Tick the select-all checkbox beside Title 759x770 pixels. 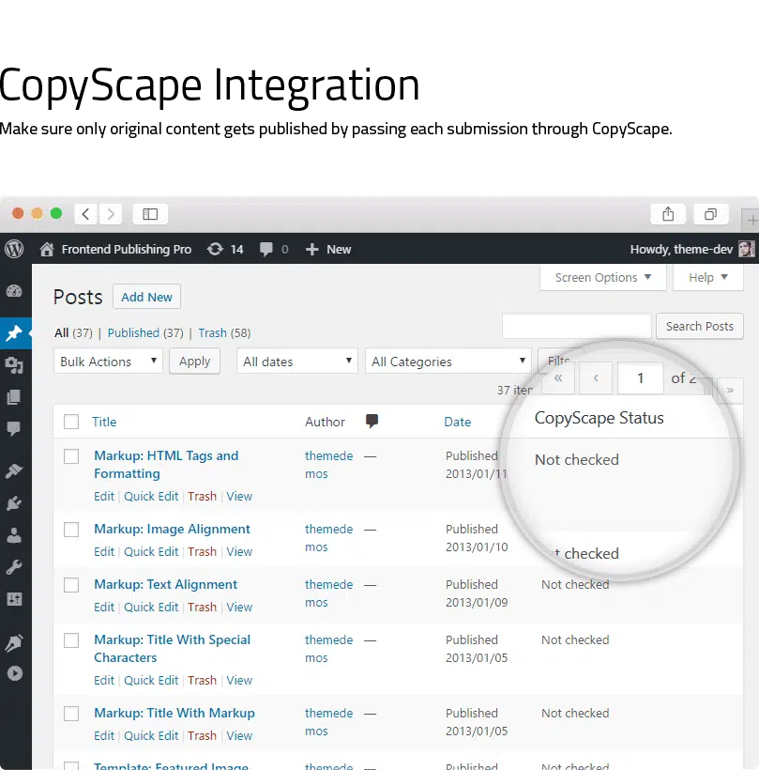click(x=71, y=422)
